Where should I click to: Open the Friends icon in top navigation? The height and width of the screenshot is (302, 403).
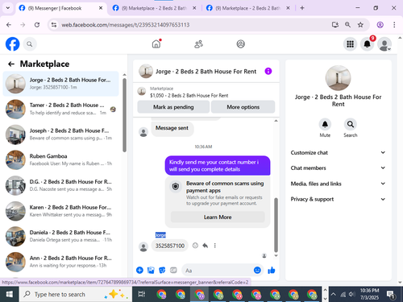(x=198, y=43)
